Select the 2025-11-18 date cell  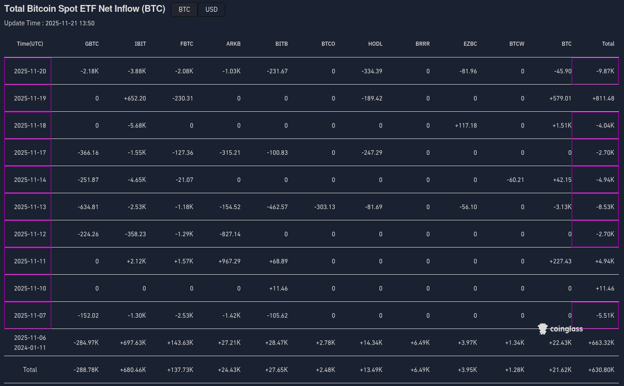[28, 125]
